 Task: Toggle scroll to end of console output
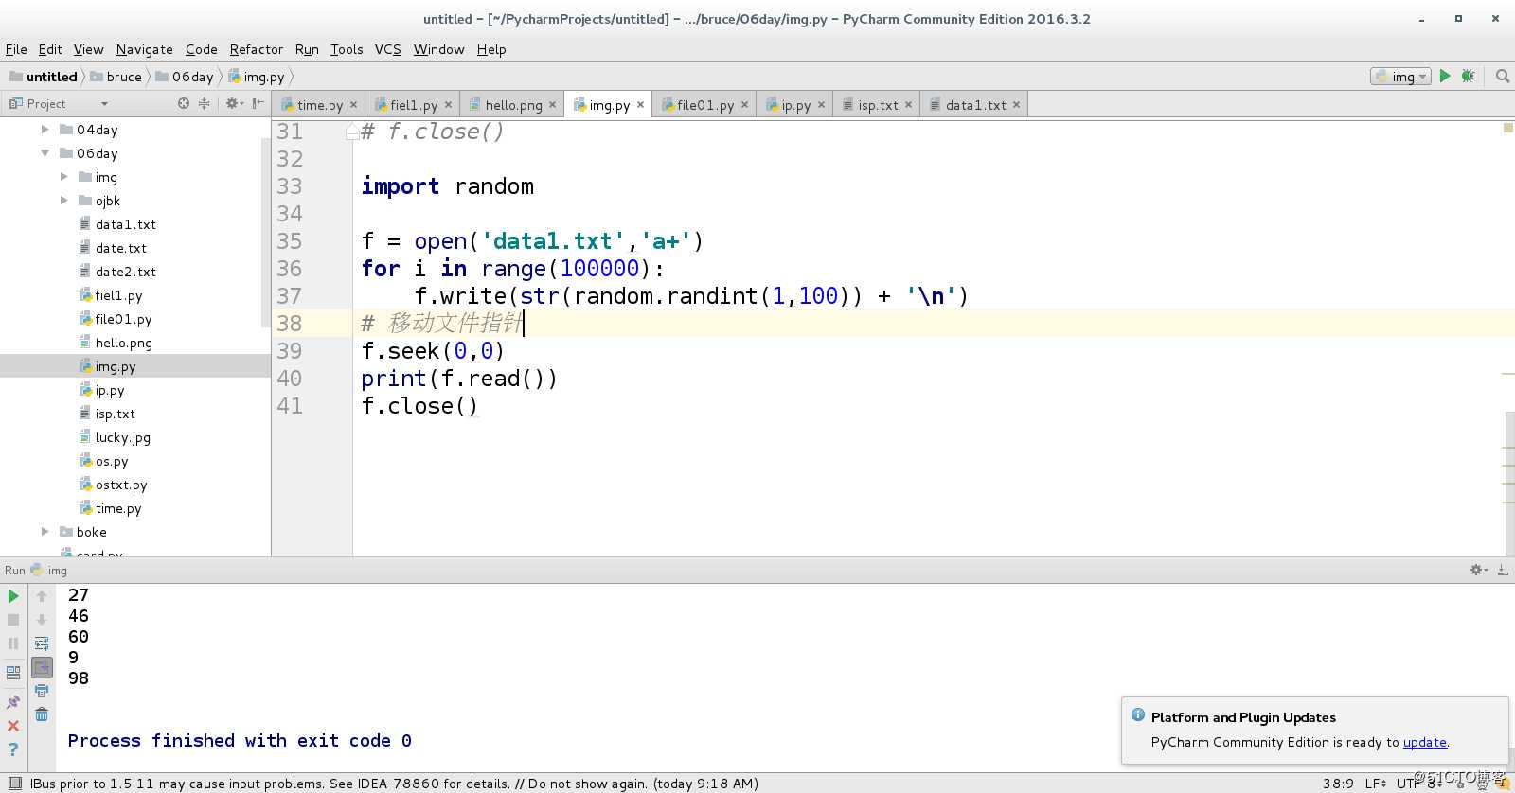pyautogui.click(x=42, y=667)
